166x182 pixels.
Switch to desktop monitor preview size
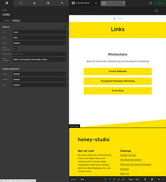click(x=123, y=179)
